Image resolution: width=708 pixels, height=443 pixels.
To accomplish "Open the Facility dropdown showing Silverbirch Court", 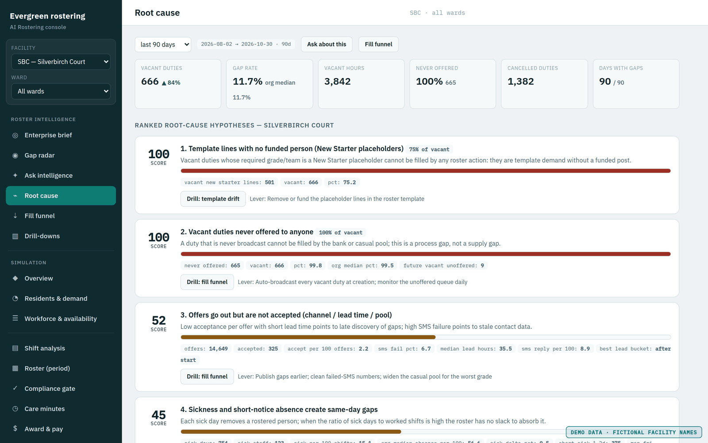I will click(x=61, y=62).
